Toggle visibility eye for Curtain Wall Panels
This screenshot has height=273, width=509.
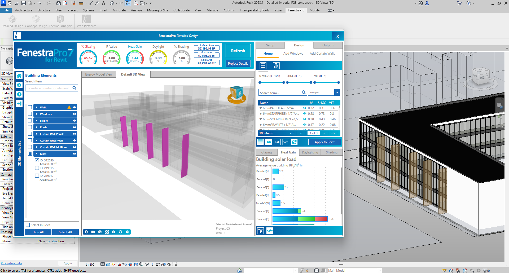pos(74,134)
